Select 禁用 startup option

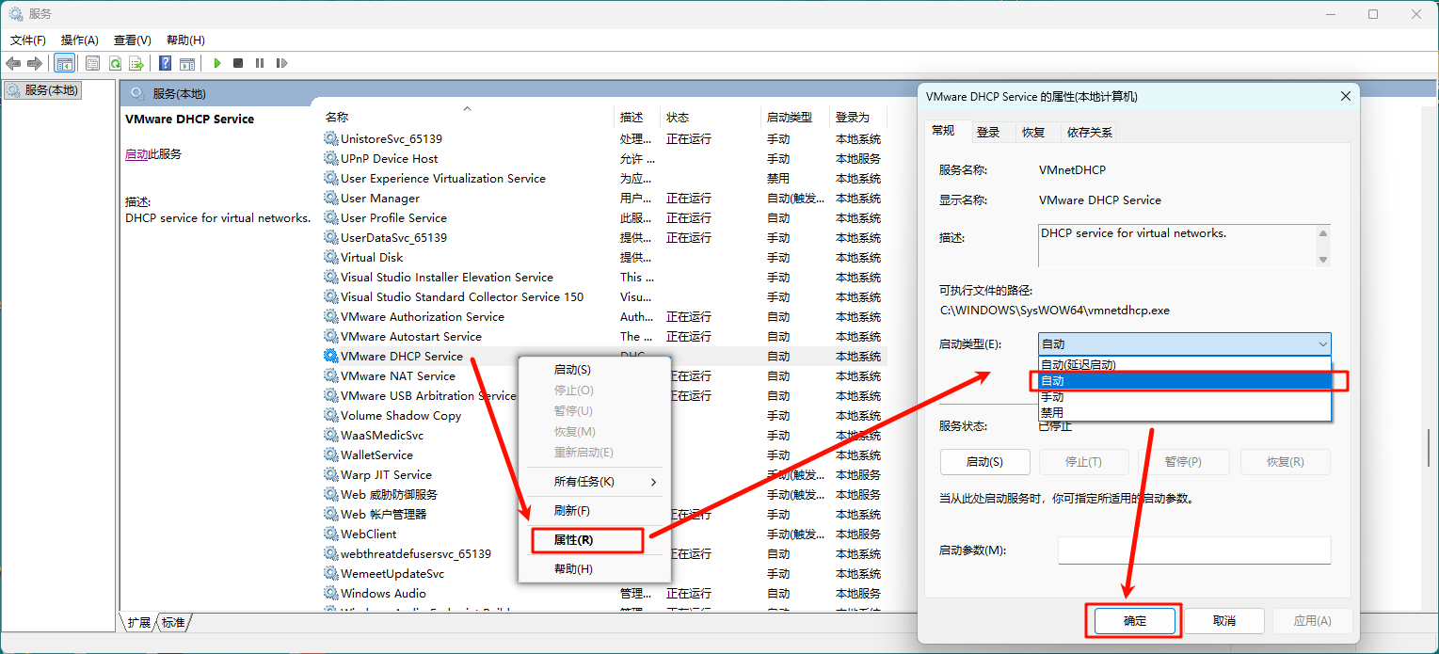pyautogui.click(x=1185, y=412)
